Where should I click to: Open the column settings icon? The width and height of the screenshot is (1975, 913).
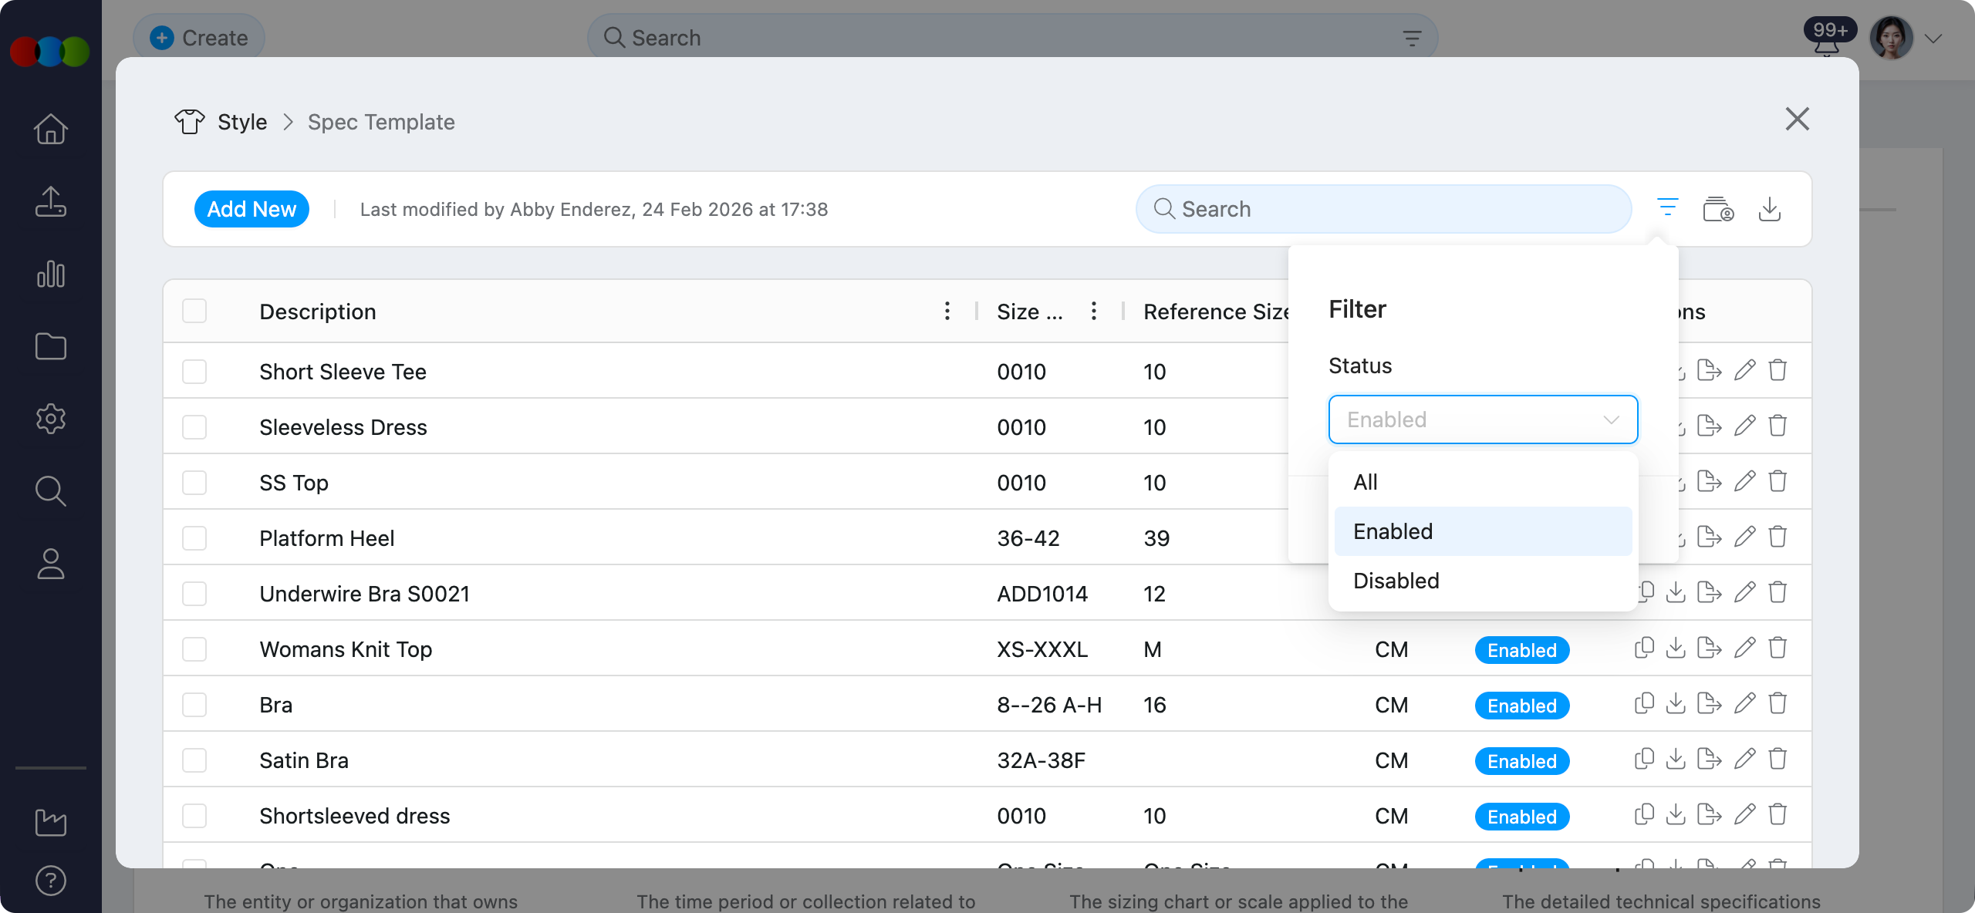coord(1718,209)
